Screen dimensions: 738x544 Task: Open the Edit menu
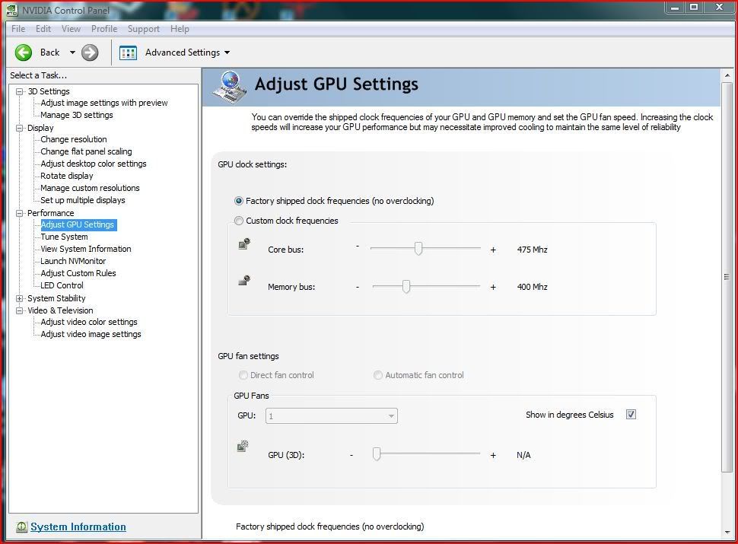43,29
